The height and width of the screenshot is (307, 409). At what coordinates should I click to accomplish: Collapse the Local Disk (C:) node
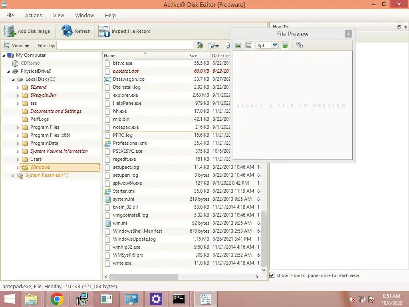[x=13, y=80]
